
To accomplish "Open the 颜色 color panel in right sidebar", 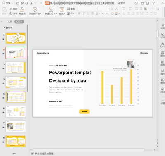I will (163, 54).
